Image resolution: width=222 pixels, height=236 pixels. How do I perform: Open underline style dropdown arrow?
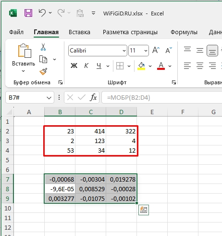[x=108, y=66]
